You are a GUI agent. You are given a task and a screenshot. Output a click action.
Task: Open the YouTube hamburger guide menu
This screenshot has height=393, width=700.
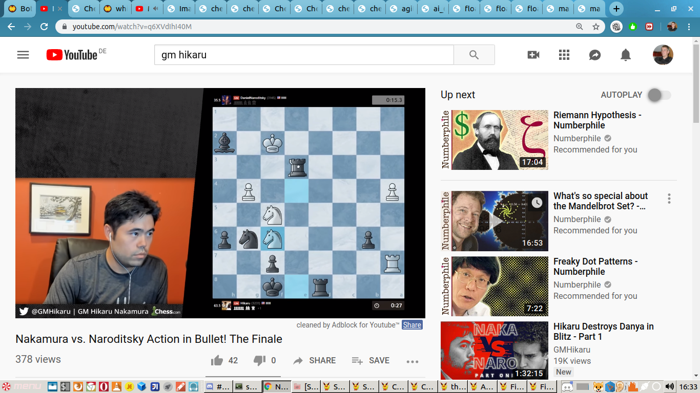[x=23, y=55]
